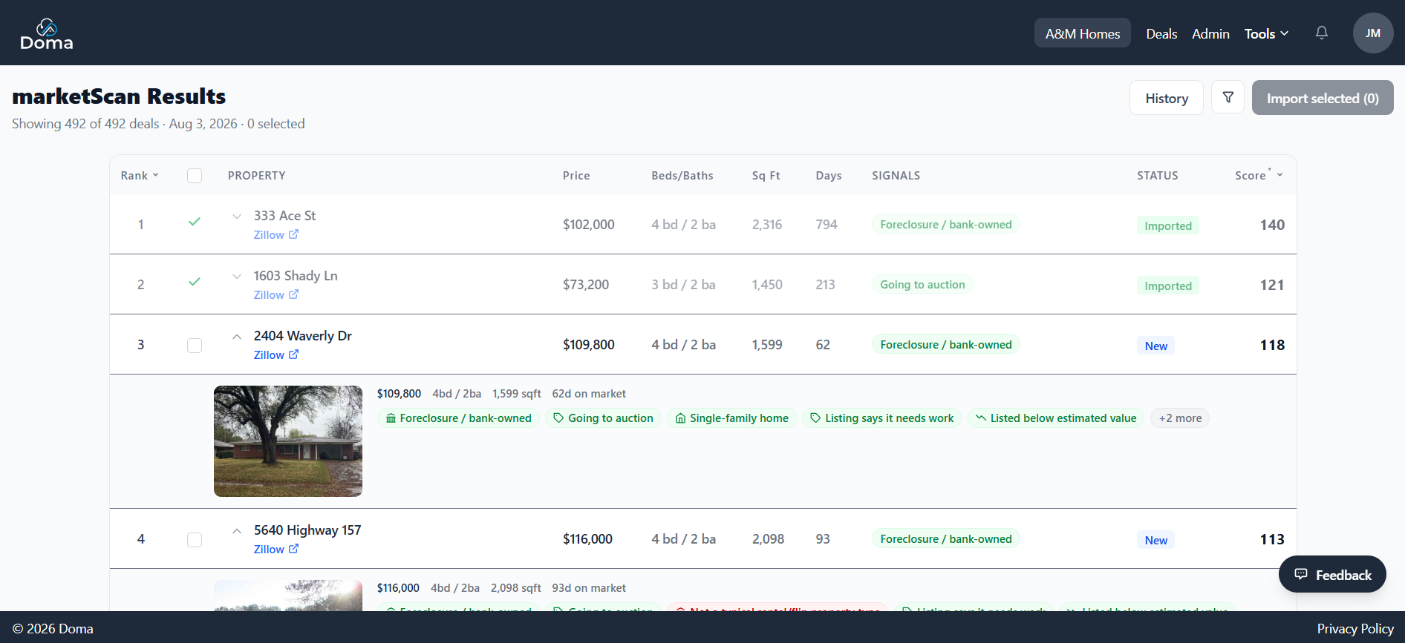Open Privacy Policy link

pyautogui.click(x=1355, y=629)
